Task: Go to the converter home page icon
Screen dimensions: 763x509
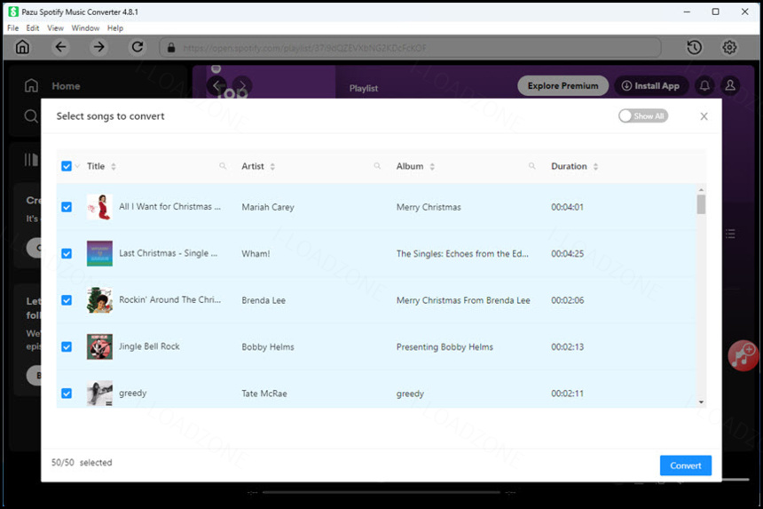Action: click(22, 47)
